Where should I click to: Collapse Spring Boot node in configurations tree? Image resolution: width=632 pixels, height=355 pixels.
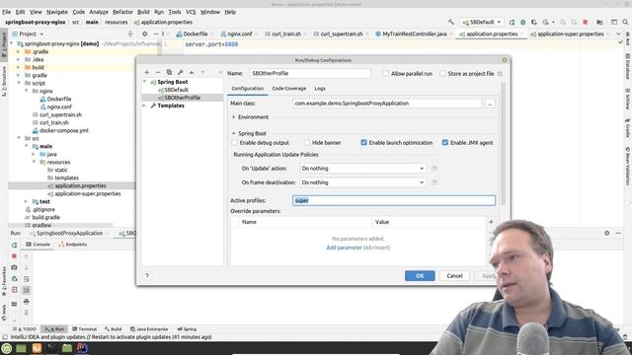coord(145,82)
